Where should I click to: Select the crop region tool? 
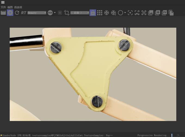(67, 13)
